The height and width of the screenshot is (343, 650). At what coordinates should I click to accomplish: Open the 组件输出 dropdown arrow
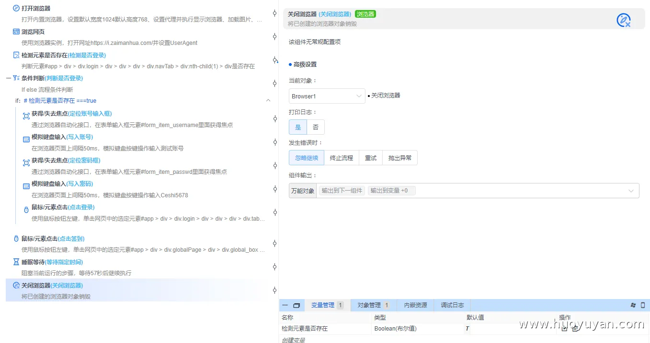pyautogui.click(x=631, y=191)
